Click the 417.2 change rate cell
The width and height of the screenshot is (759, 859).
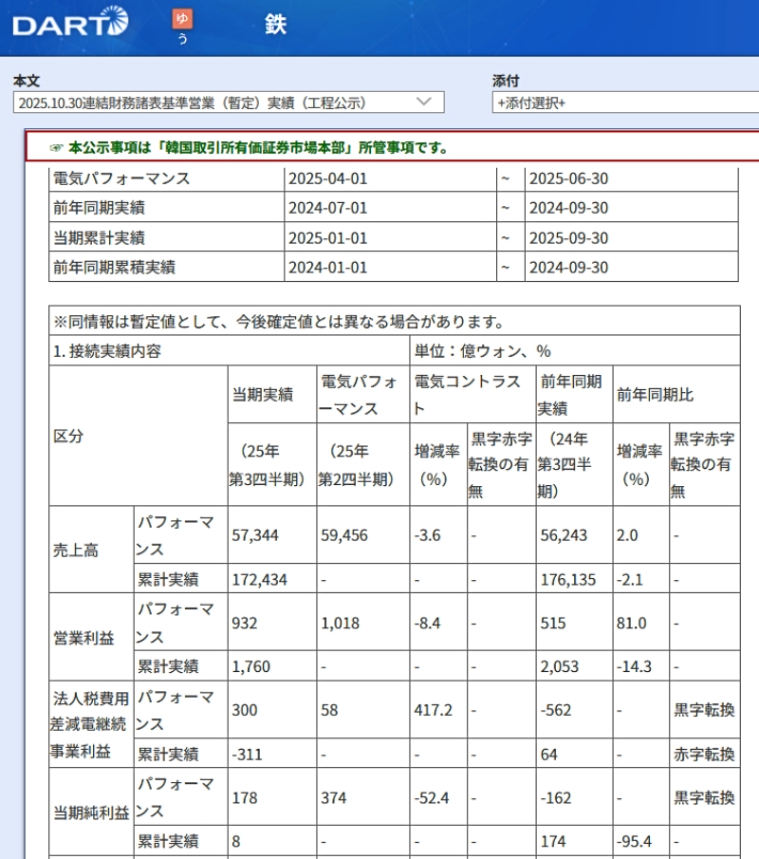[x=434, y=710]
